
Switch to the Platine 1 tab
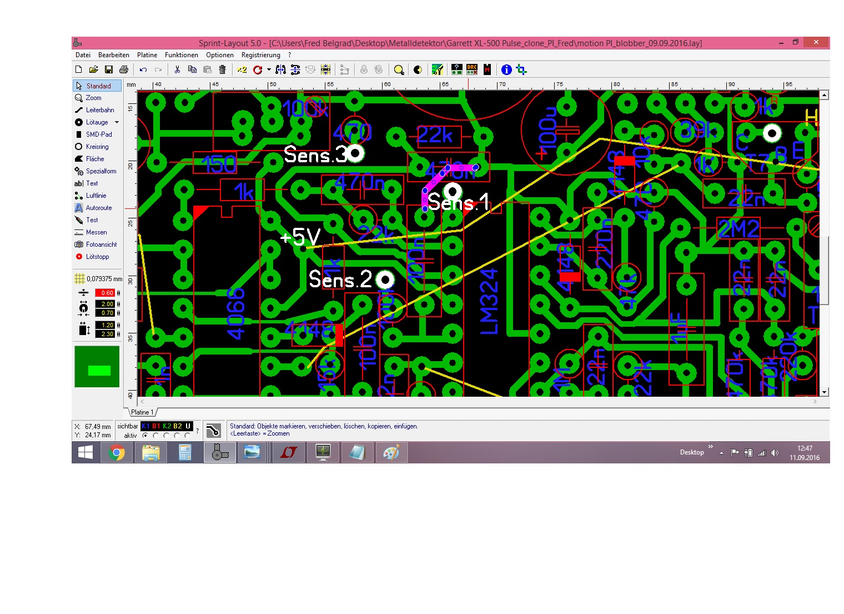(142, 412)
